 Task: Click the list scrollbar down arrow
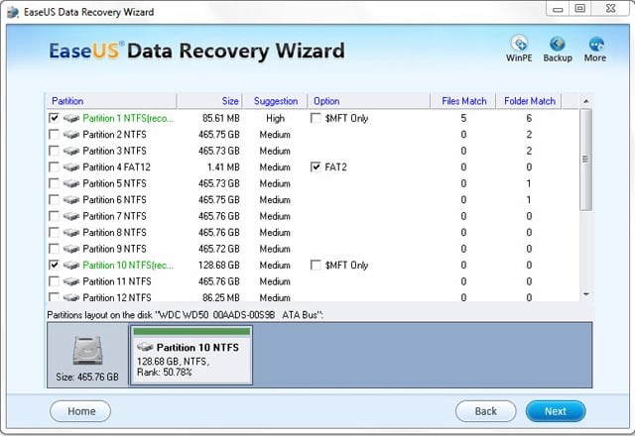point(586,294)
